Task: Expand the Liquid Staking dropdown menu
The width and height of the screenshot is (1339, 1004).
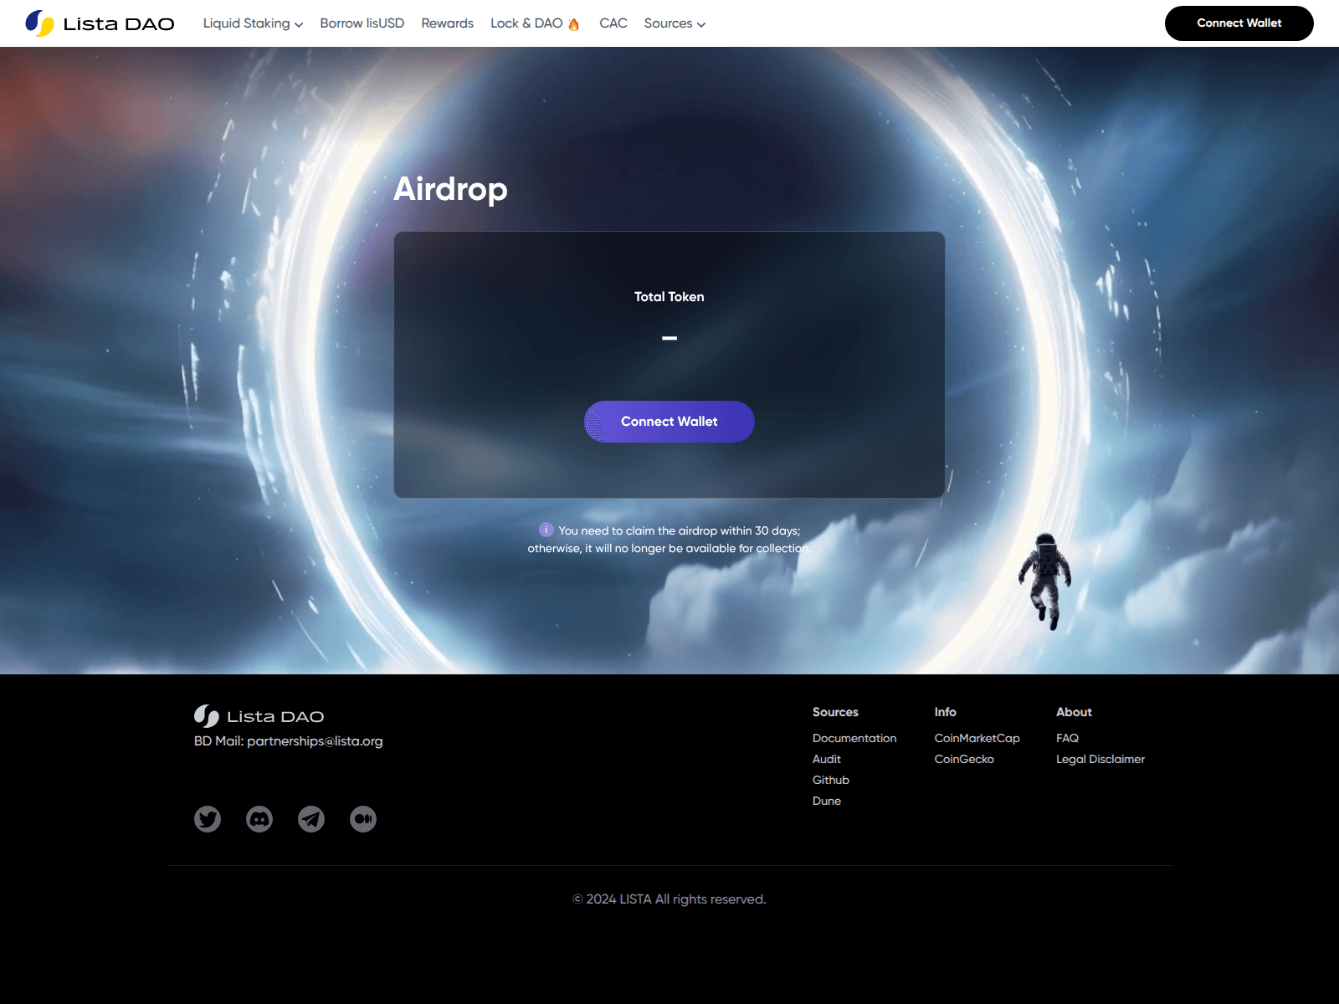Action: tap(252, 23)
